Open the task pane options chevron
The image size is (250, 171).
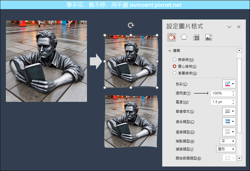point(229,27)
